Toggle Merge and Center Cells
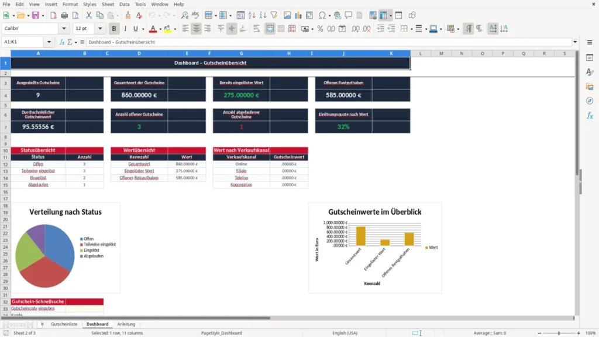This screenshot has height=337, width=599. 270,29
